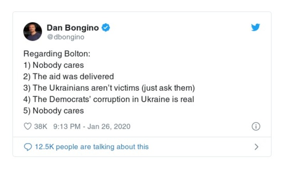The image size is (284, 174).
Task: Click the speech bubble reply icon
Action: click(27, 147)
